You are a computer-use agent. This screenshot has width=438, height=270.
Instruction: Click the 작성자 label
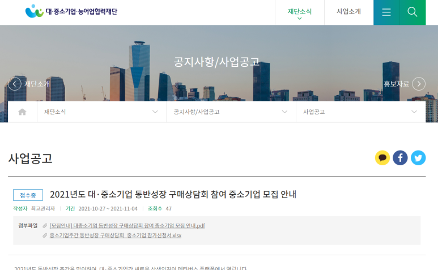coord(20,209)
